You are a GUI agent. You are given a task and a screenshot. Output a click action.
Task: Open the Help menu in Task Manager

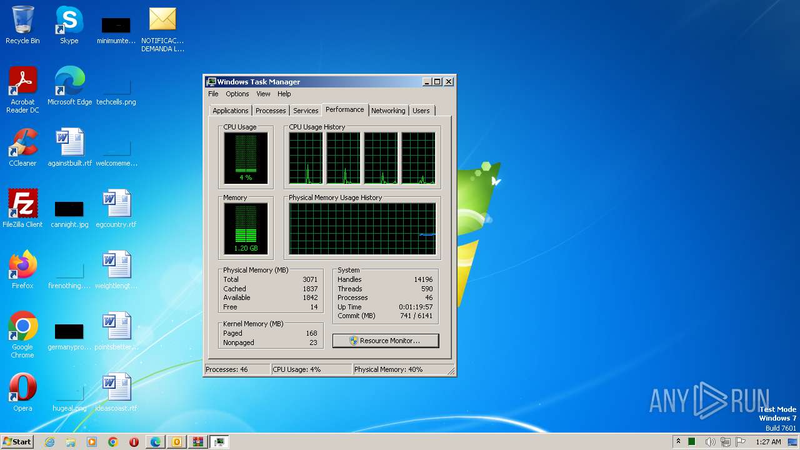pyautogui.click(x=284, y=94)
